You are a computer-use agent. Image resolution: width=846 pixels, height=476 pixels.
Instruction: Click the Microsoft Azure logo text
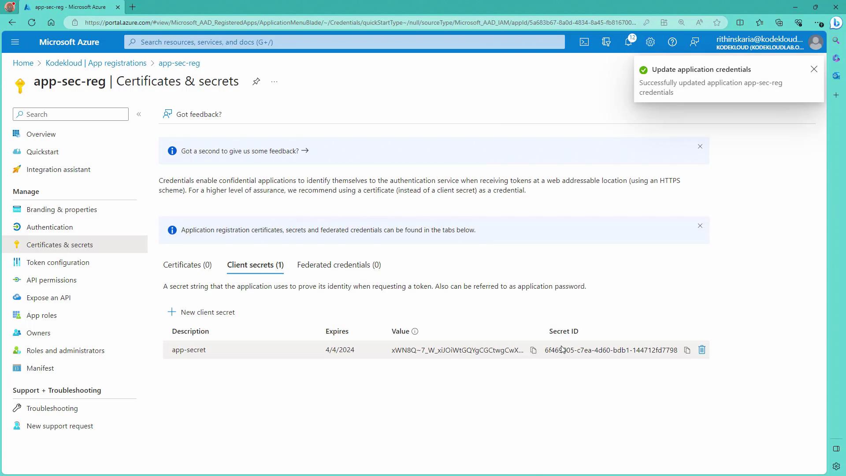coord(69,42)
